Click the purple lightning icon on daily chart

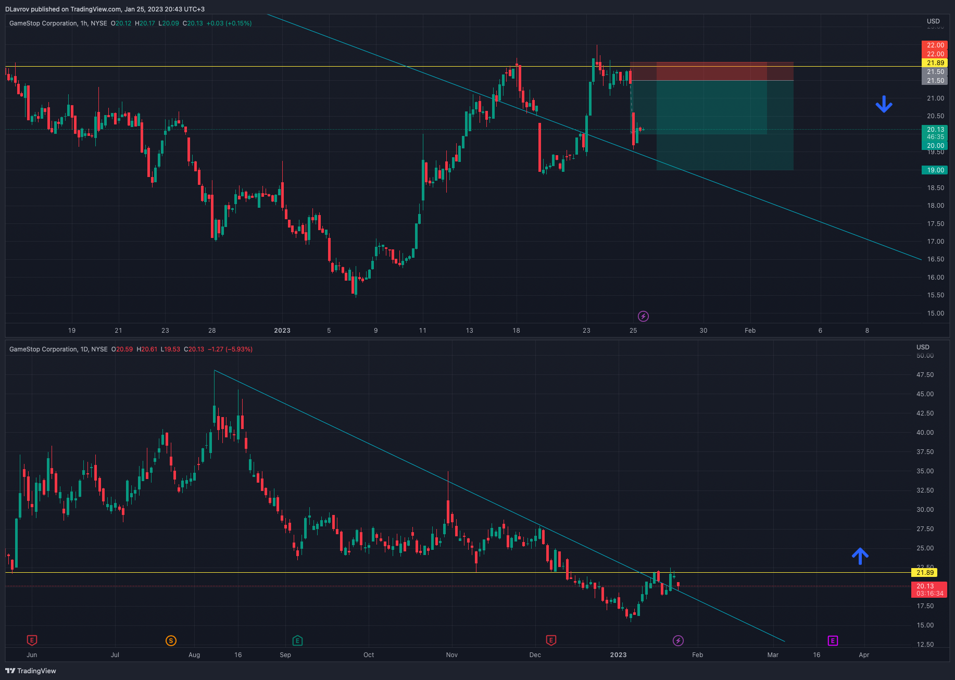point(678,640)
